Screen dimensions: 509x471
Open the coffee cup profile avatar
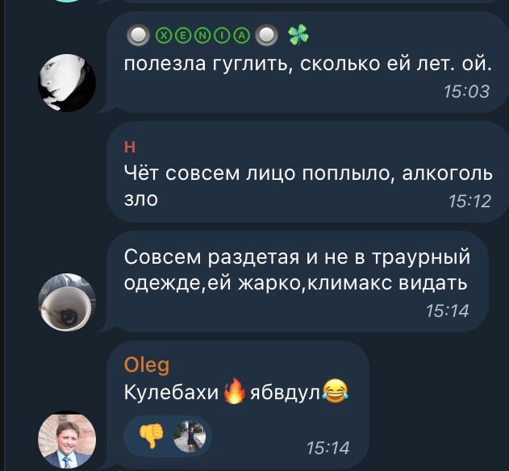(67, 302)
